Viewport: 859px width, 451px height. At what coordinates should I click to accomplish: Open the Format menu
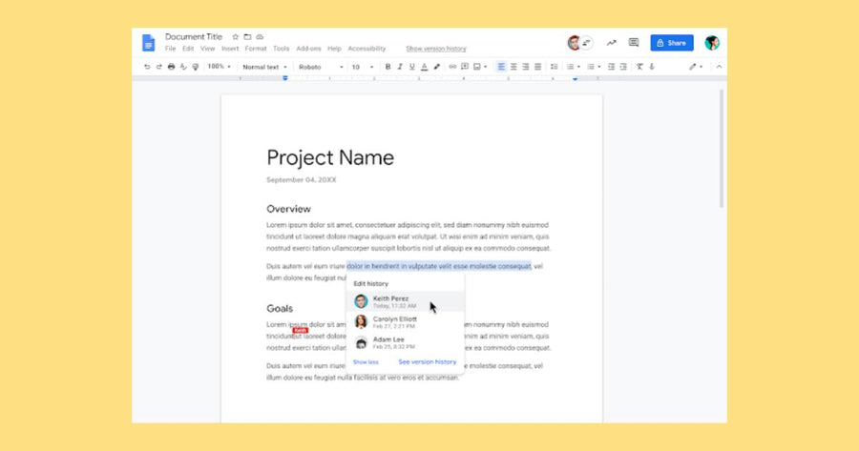(x=256, y=49)
